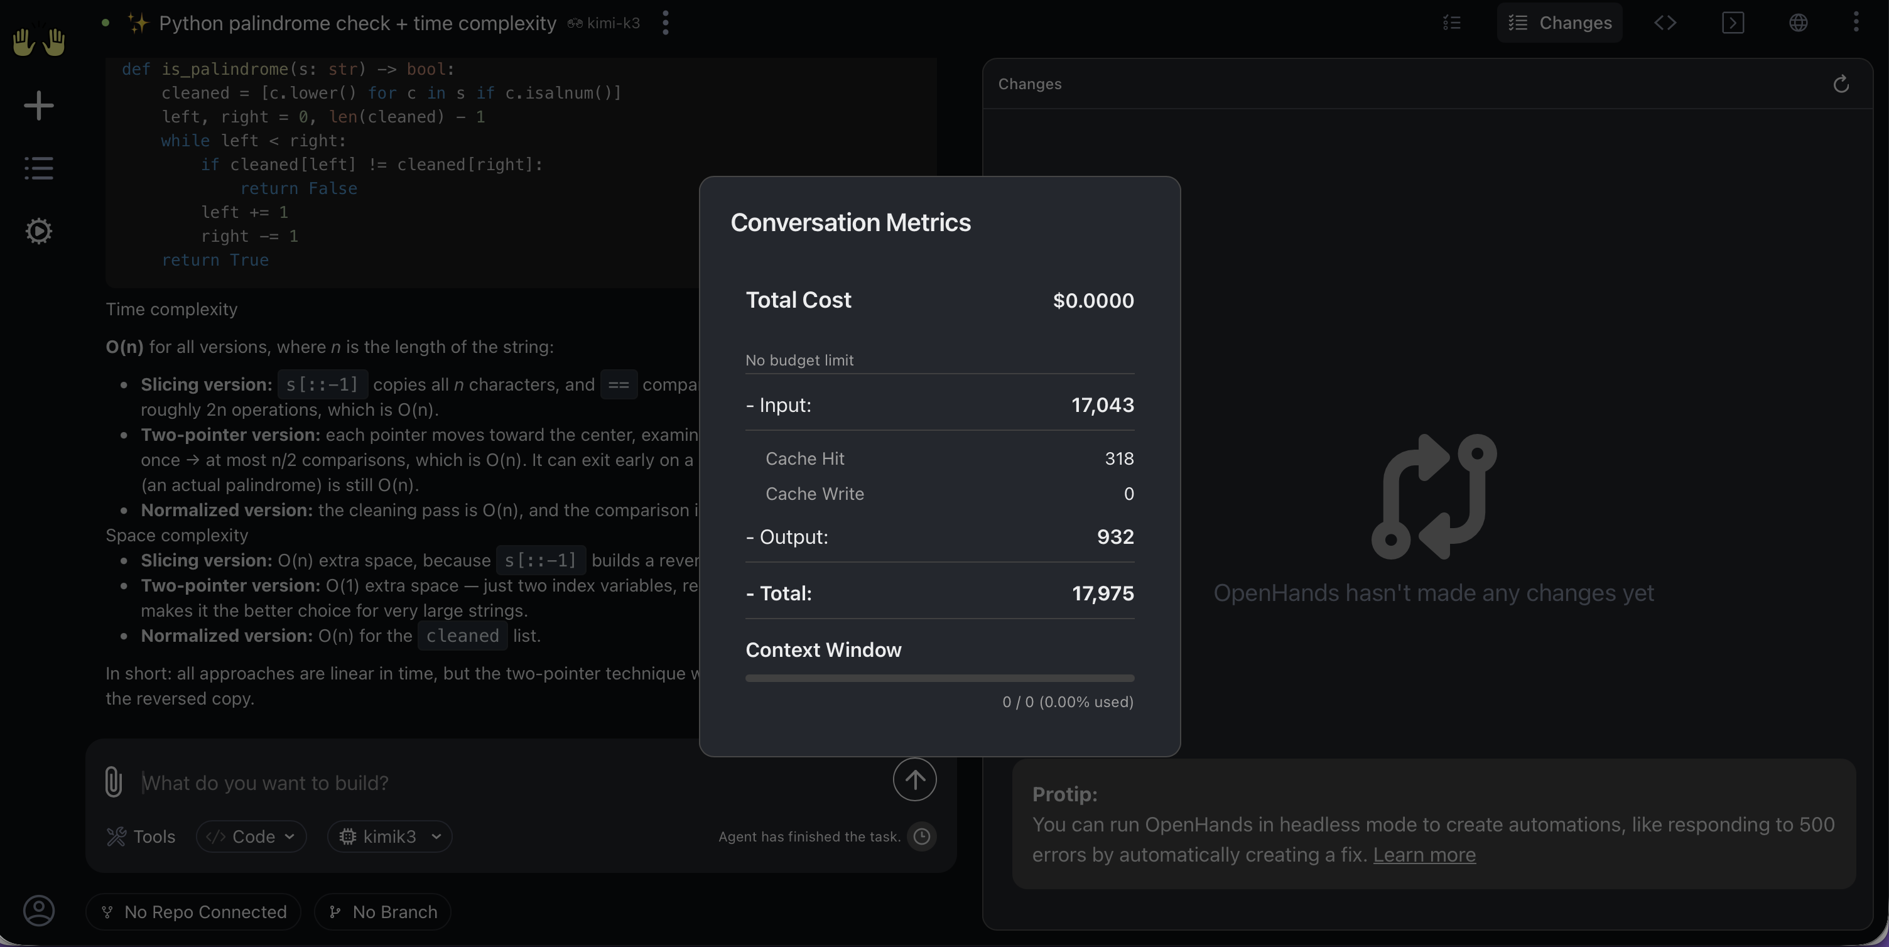Viewport: 1889px width, 947px height.
Task: Click the kimi-k3 model label near title
Action: [x=604, y=23]
